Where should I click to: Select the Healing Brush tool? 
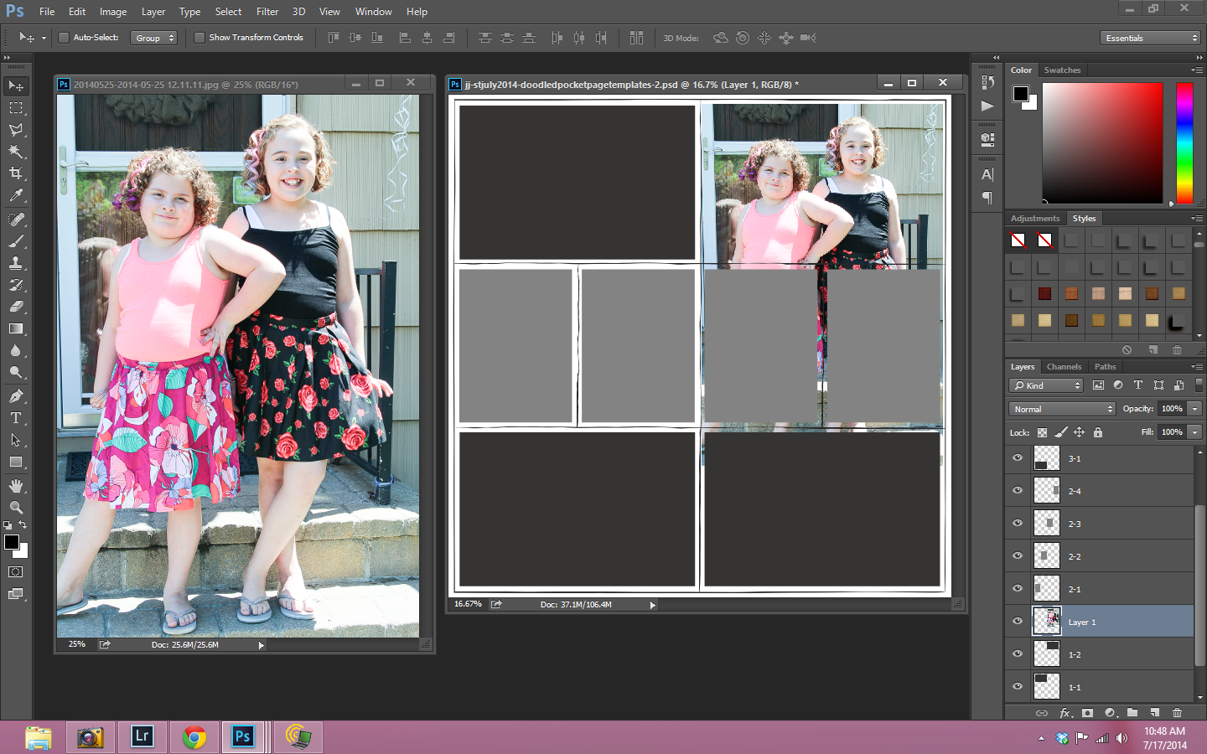point(16,219)
